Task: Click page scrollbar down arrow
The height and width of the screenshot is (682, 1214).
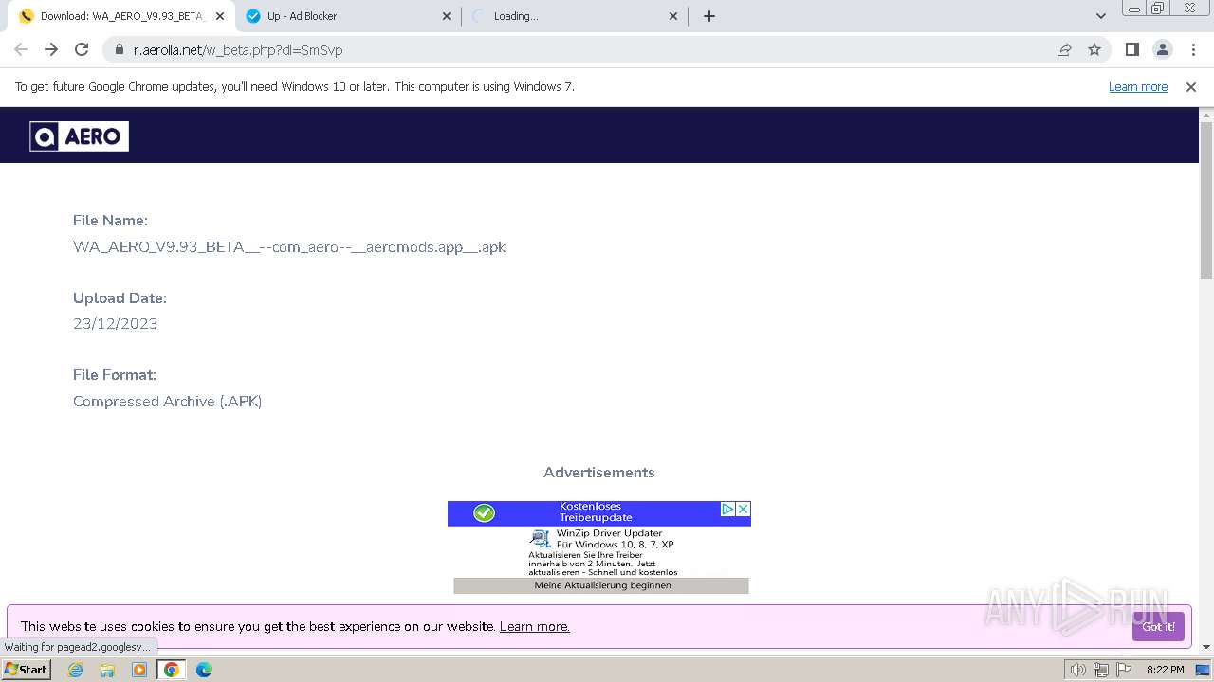Action: (1206, 647)
